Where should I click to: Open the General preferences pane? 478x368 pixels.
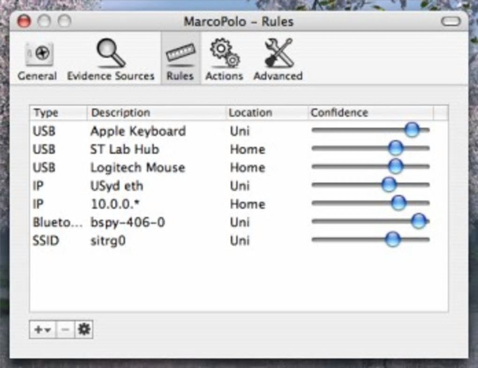click(x=37, y=61)
